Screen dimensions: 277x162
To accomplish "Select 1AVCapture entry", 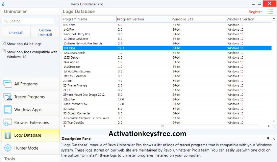I will (167, 62).
